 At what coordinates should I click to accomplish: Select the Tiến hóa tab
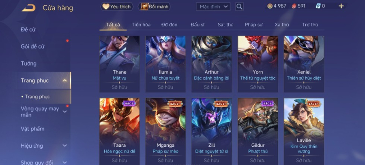pyautogui.click(x=141, y=25)
